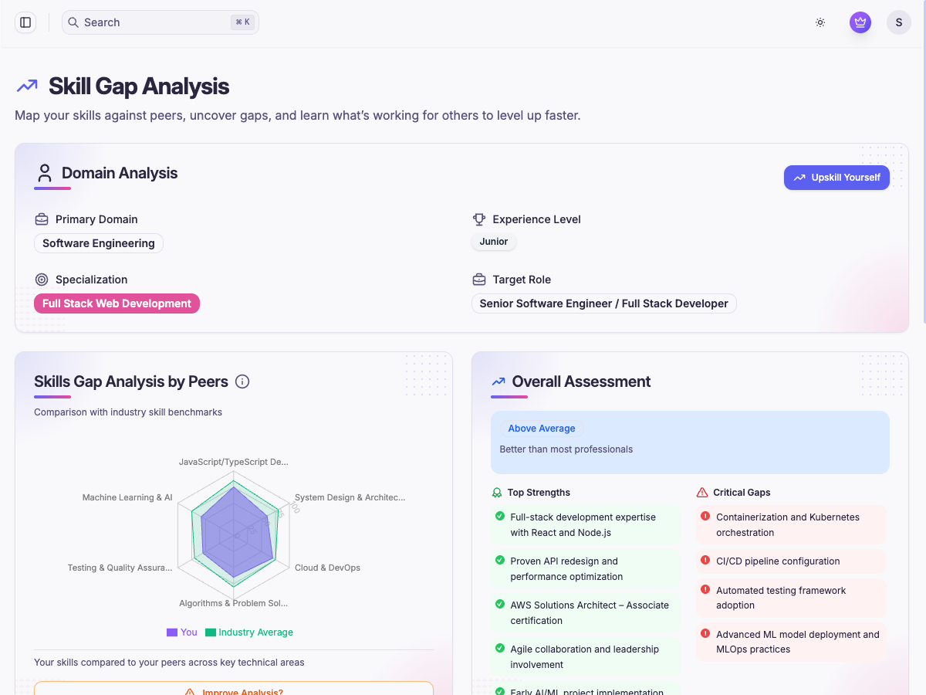Click the search magnifier icon
This screenshot has height=695, width=926.
click(73, 22)
